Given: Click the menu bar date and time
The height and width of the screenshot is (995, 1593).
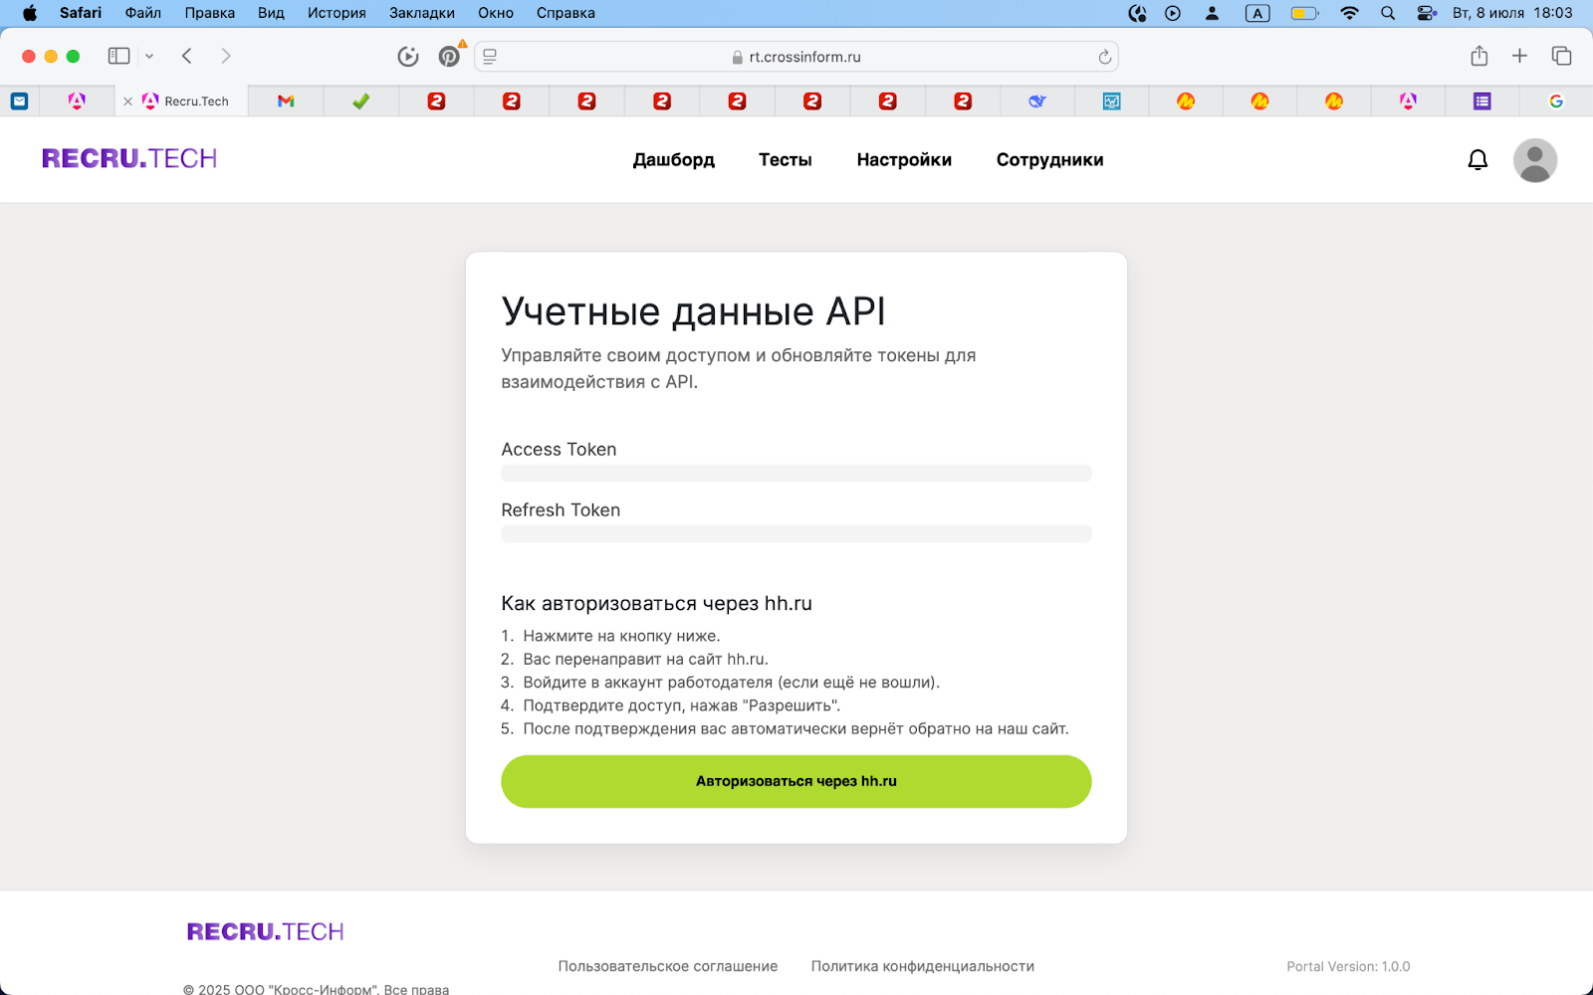Looking at the screenshot, I should tap(1512, 13).
